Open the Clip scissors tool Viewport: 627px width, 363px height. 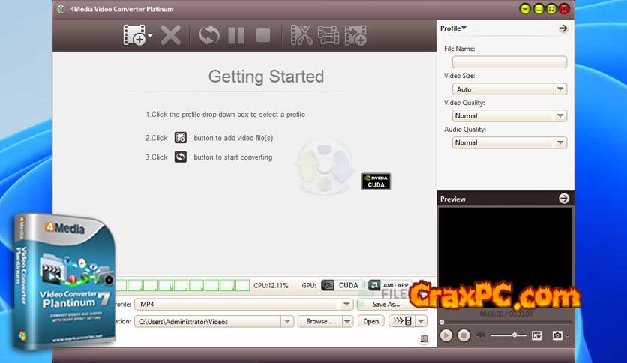pos(301,34)
